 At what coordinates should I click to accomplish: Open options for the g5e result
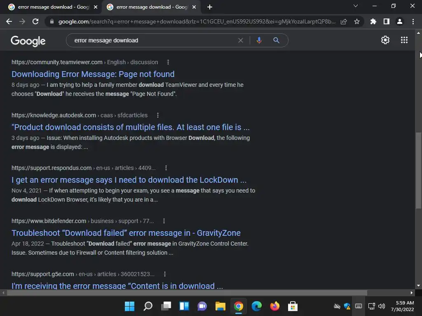pyautogui.click(x=165, y=274)
